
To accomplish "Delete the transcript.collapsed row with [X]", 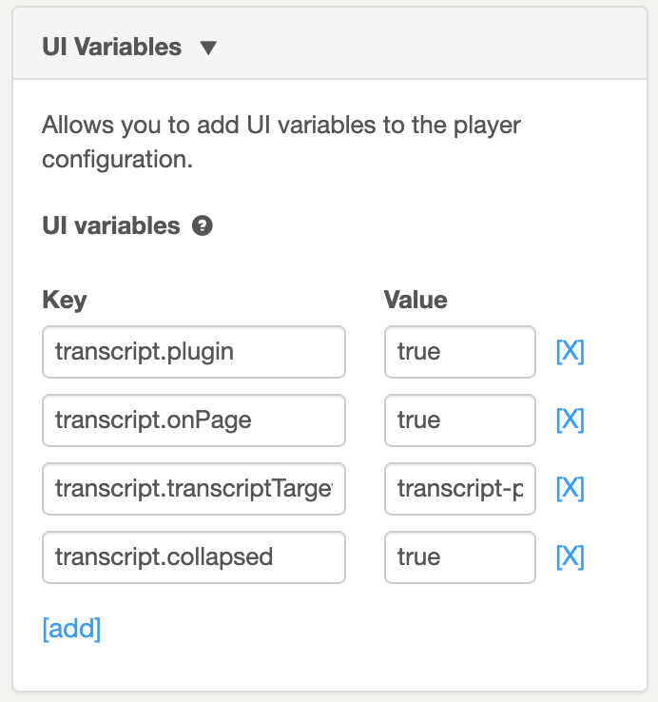I will 570,557.
